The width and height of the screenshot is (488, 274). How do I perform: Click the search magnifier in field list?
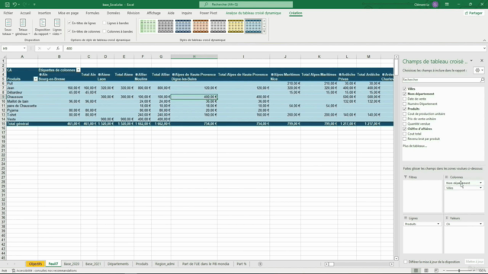click(x=482, y=80)
